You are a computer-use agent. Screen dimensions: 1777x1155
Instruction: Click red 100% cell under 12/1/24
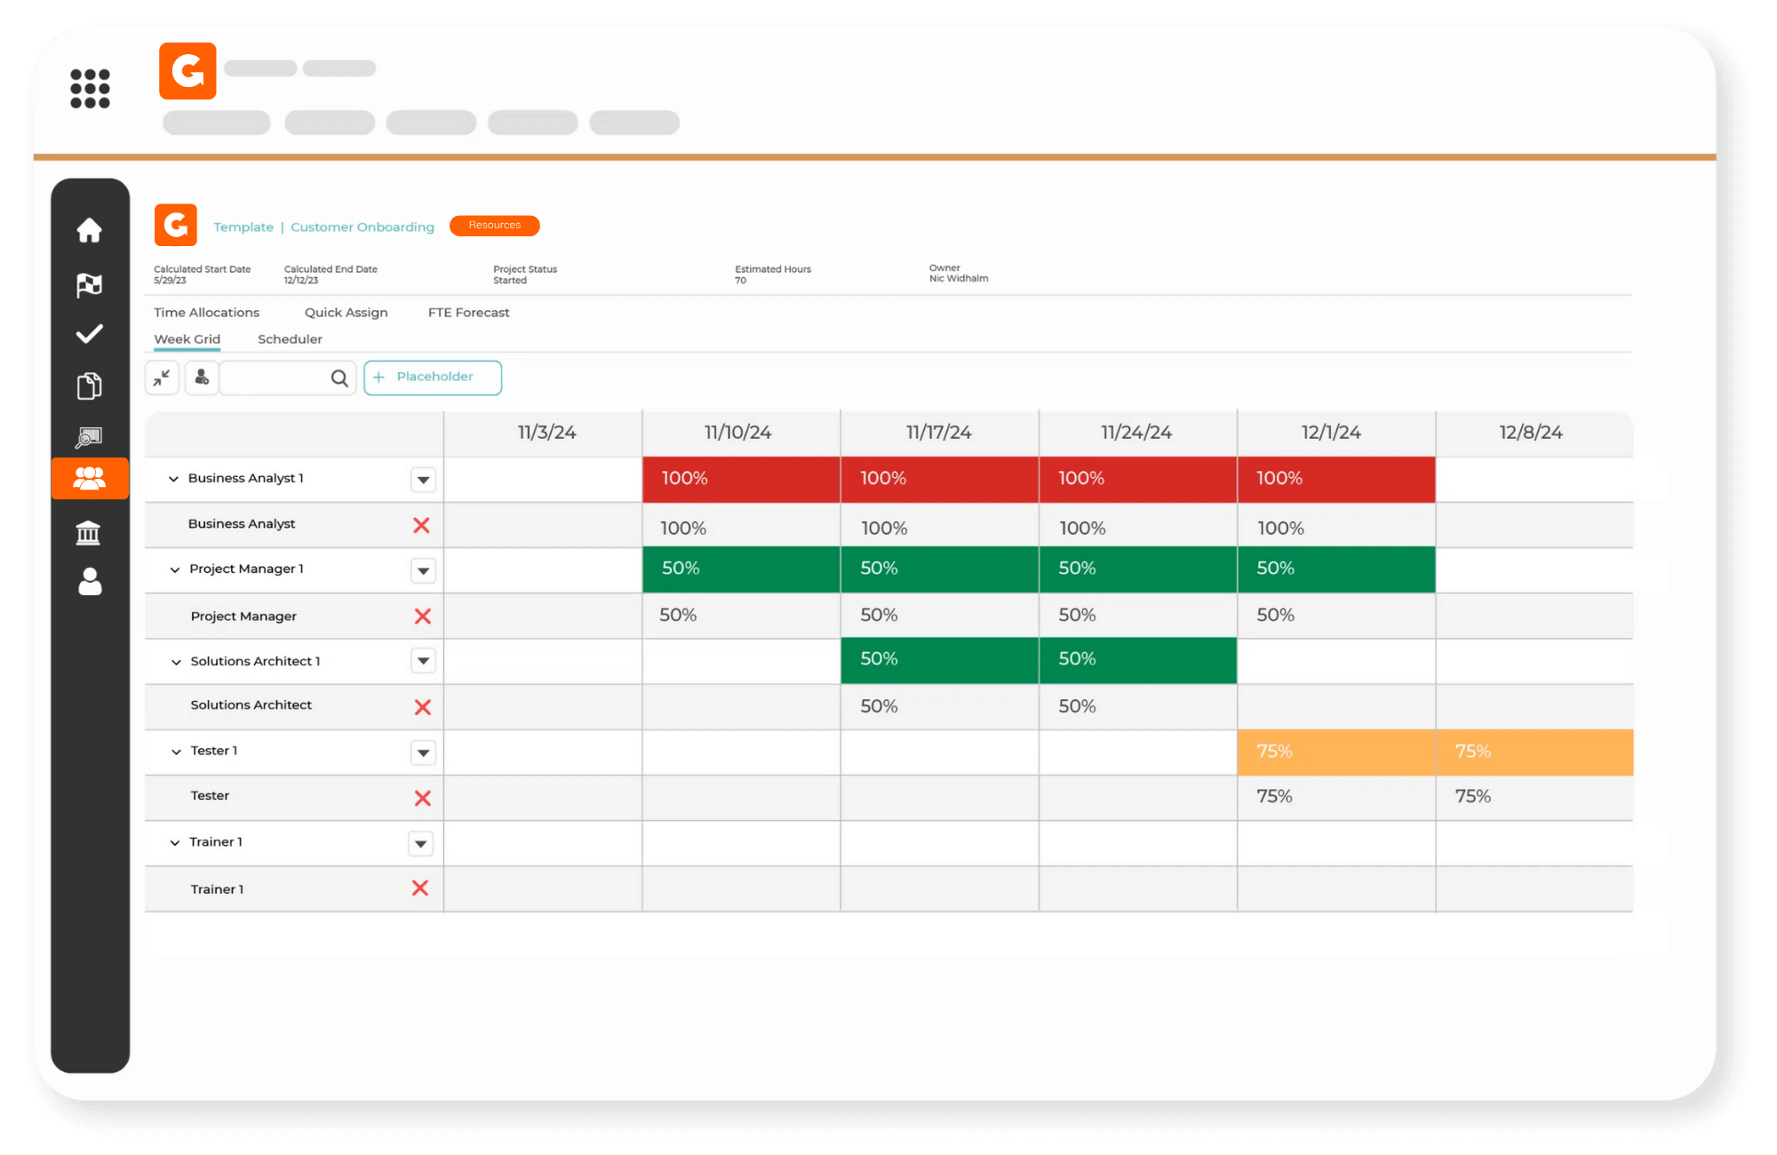(1336, 480)
